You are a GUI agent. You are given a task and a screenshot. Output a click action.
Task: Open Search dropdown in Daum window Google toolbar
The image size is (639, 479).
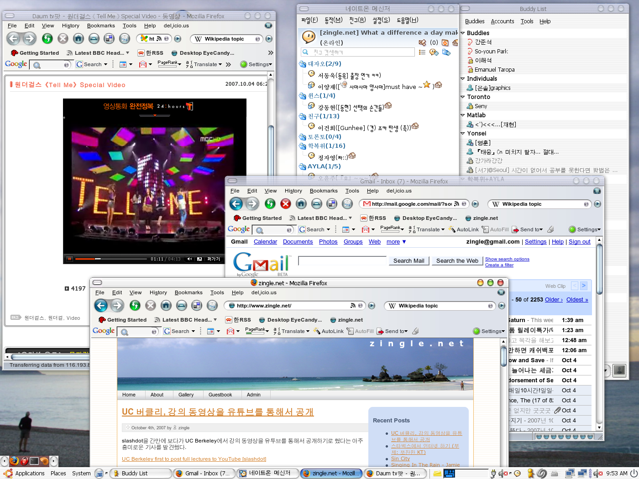(105, 64)
